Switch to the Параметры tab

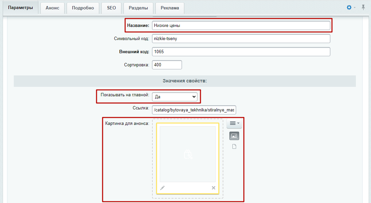[x=20, y=8]
